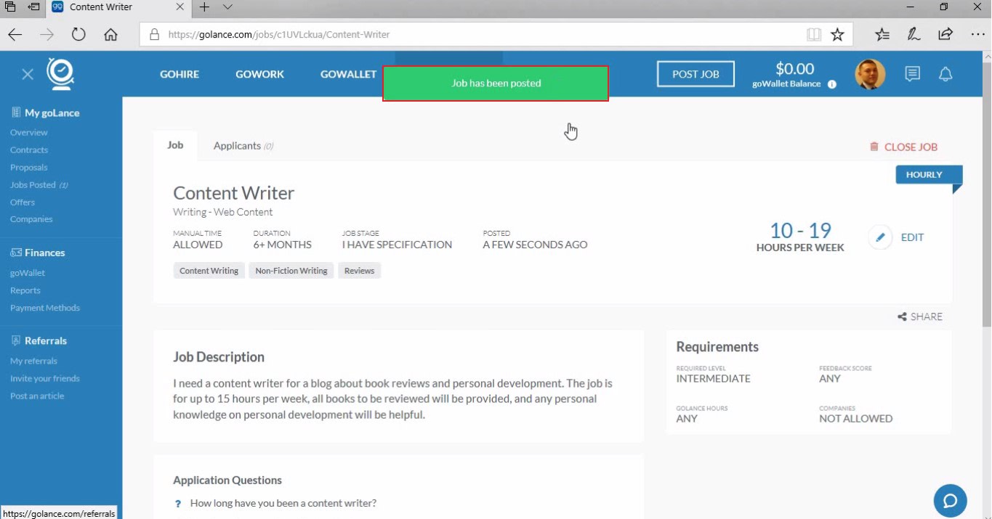Click browser back arrow
Viewport: 992px width, 519px height.
[15, 34]
